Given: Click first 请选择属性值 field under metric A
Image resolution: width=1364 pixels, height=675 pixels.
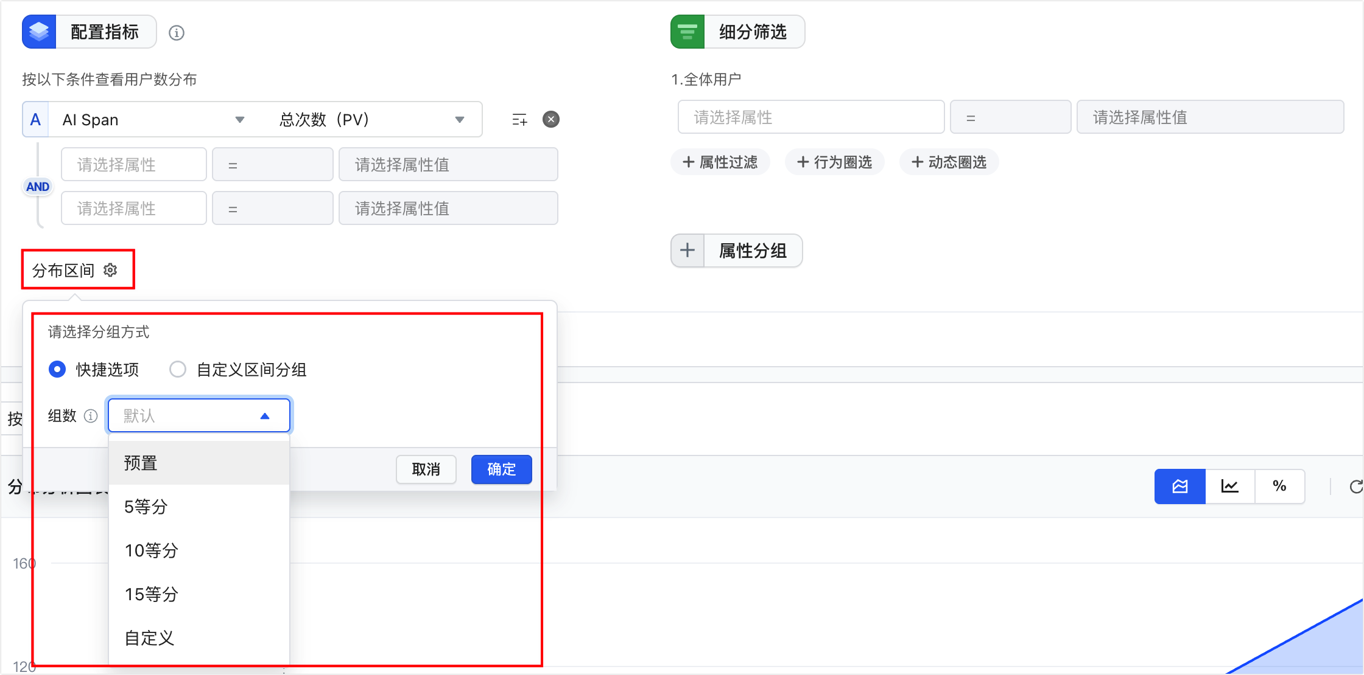Looking at the screenshot, I should (x=448, y=164).
